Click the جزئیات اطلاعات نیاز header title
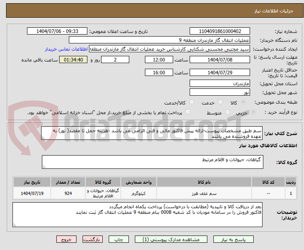This screenshot has width=304, height=250. coord(274,11)
